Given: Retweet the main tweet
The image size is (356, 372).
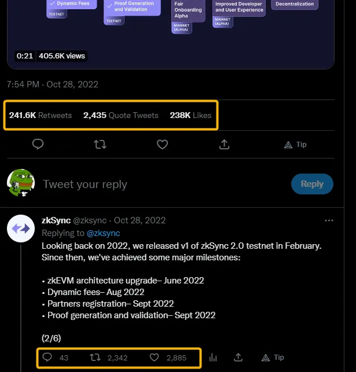Looking at the screenshot, I should 100,144.
